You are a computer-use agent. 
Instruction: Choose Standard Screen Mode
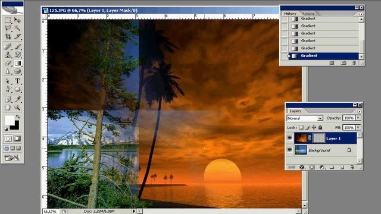point(7,148)
